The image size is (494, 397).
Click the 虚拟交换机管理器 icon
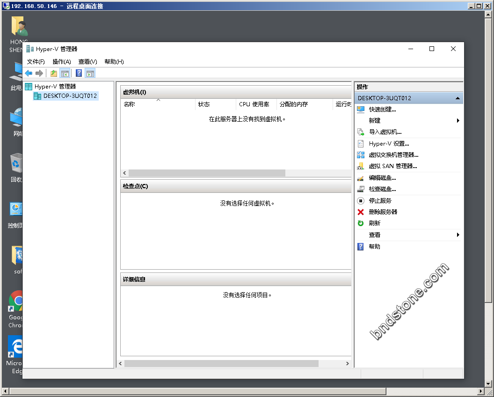(361, 155)
